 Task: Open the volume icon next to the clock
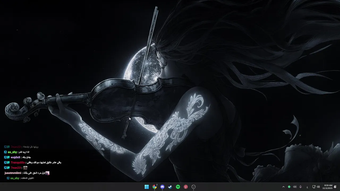click(x=318, y=187)
